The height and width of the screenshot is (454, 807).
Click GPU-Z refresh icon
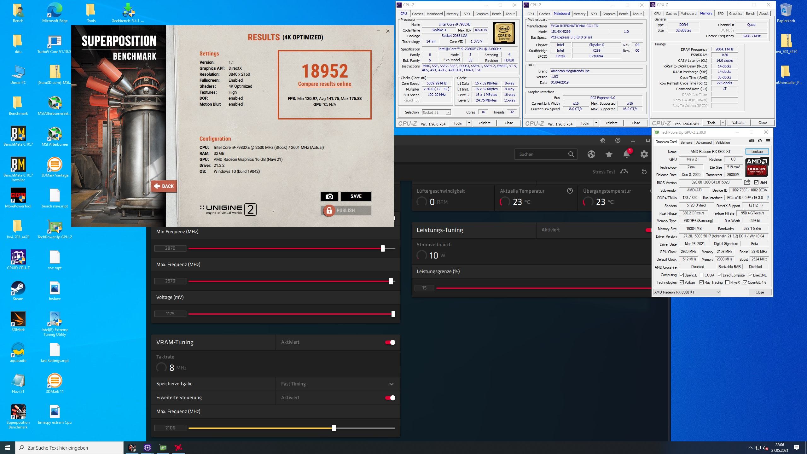coord(760,141)
